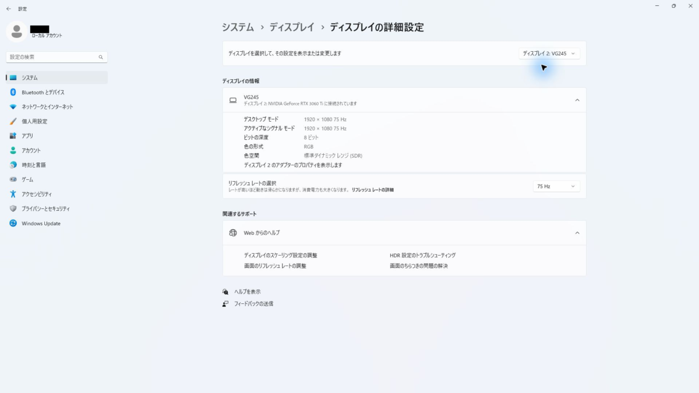Click the VG245 monitor icon
Image resolution: width=699 pixels, height=393 pixels.
click(x=233, y=100)
